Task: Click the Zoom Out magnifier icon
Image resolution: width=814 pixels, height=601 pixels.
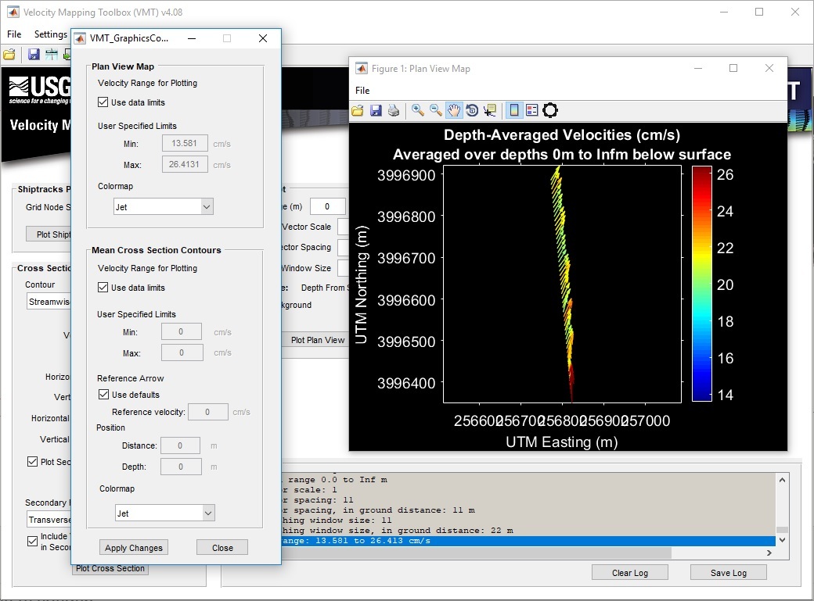Action: (x=435, y=110)
